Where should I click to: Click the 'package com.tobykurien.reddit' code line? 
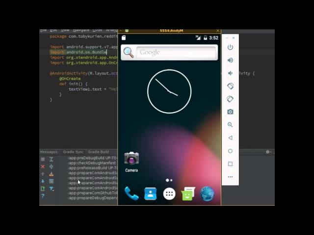83,36
